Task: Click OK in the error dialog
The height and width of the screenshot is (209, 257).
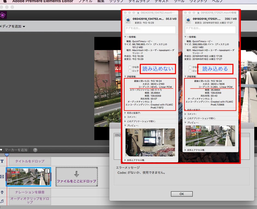Action: coord(182,194)
